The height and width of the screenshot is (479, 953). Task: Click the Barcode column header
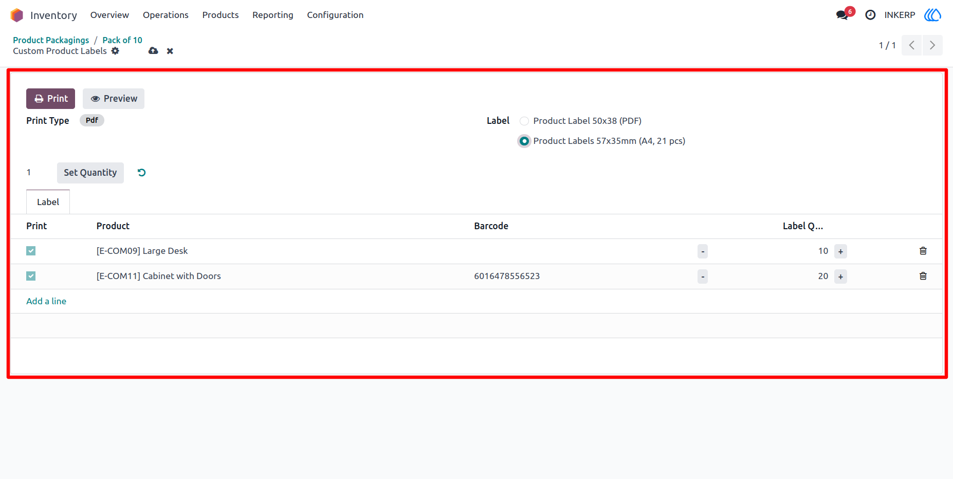(x=491, y=226)
